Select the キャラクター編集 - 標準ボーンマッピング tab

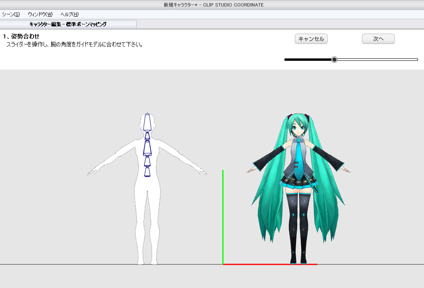68,24
